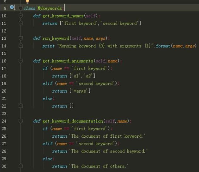Click fold end marker on line 22

pos(21,106)
